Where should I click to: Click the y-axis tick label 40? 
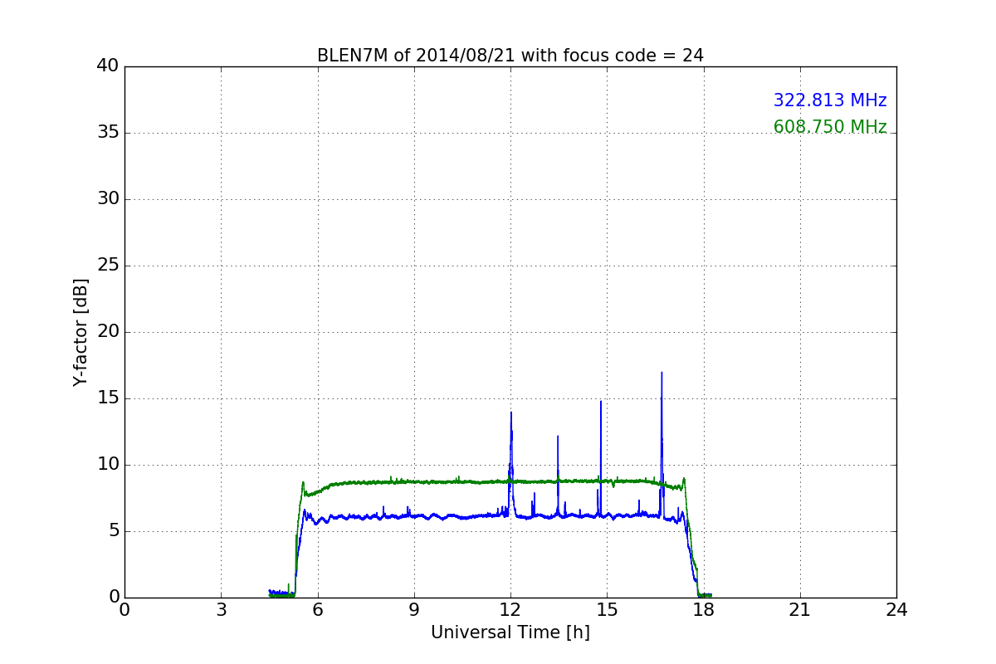(x=108, y=66)
